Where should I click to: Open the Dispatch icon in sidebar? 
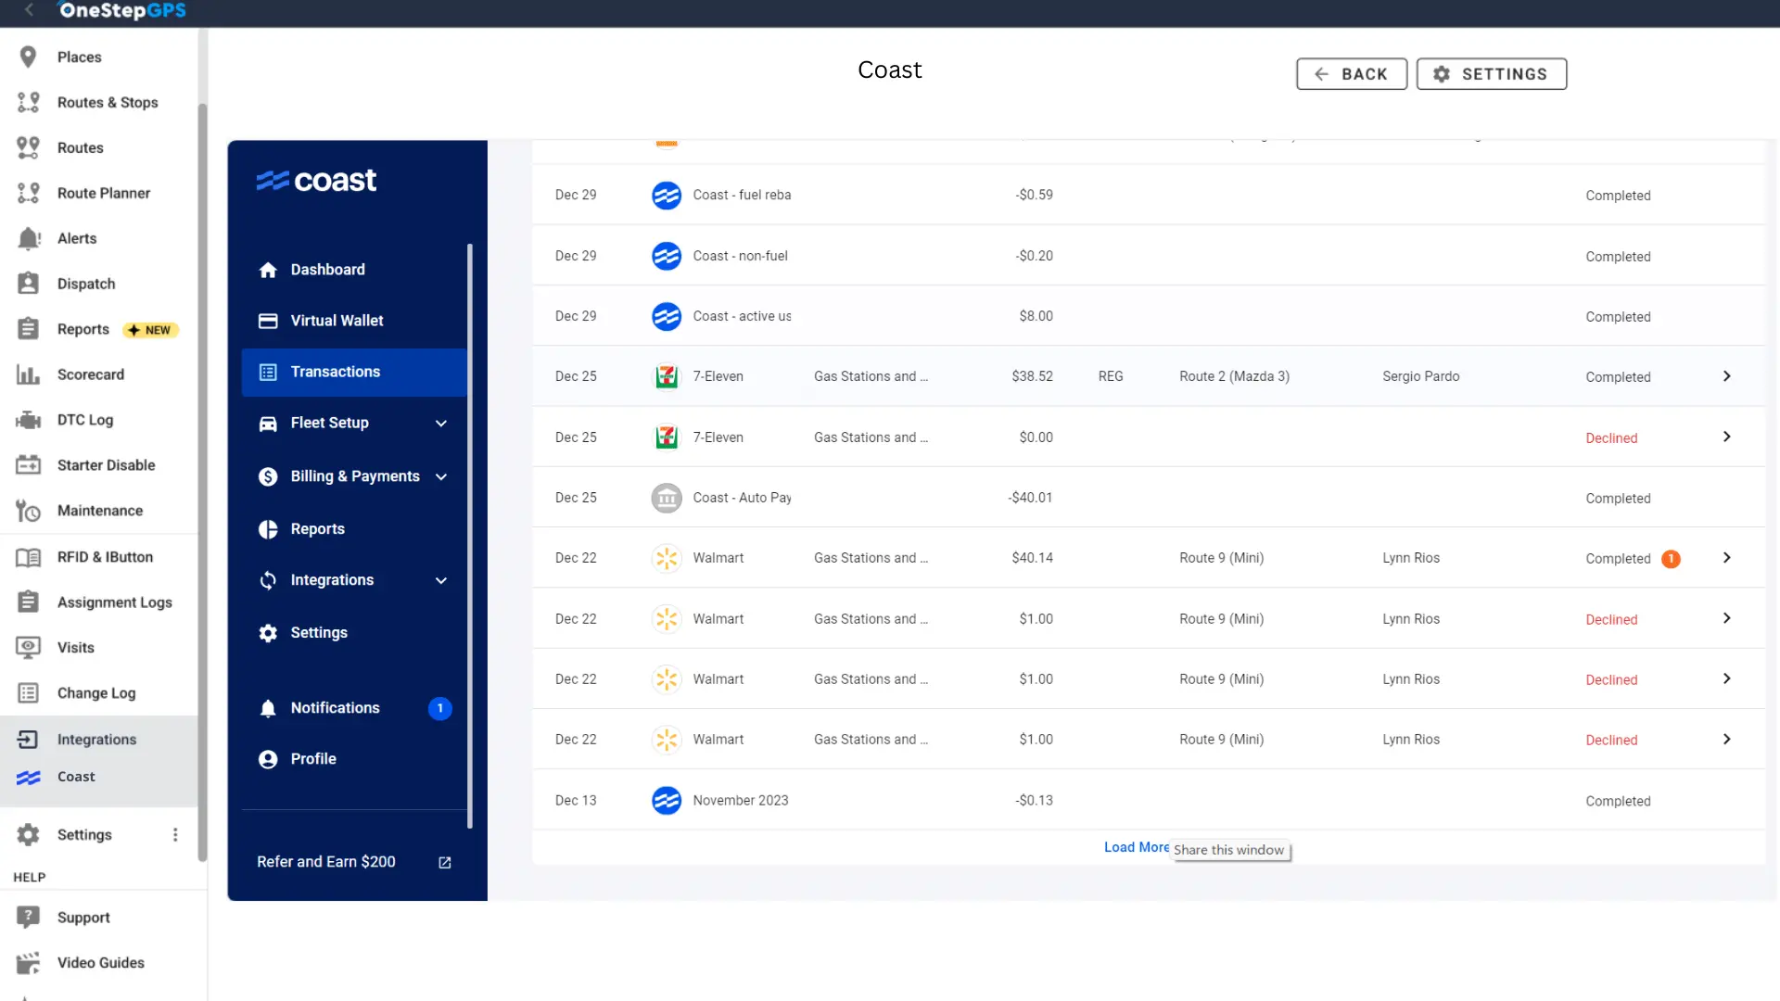[28, 284]
